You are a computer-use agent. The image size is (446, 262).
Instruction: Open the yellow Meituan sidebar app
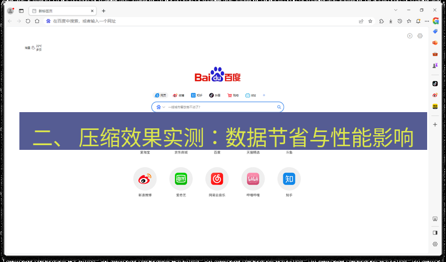click(x=435, y=106)
